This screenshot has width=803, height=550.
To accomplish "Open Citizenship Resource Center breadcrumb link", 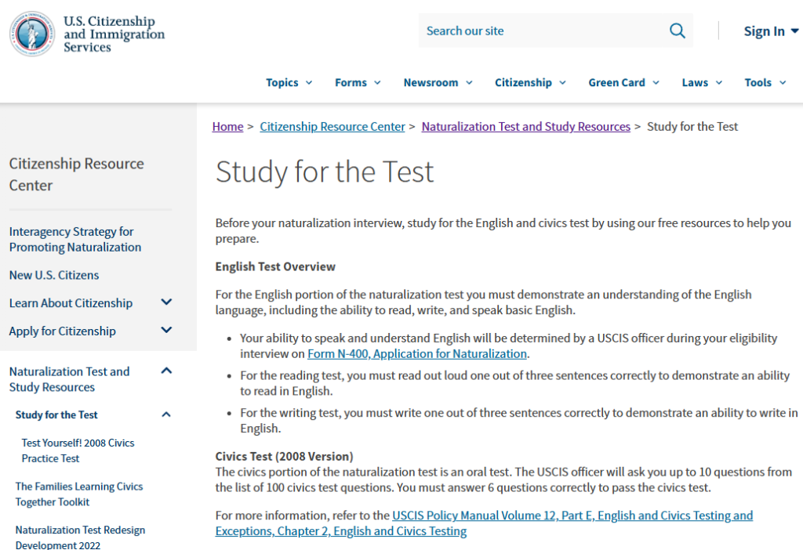I will tap(332, 126).
